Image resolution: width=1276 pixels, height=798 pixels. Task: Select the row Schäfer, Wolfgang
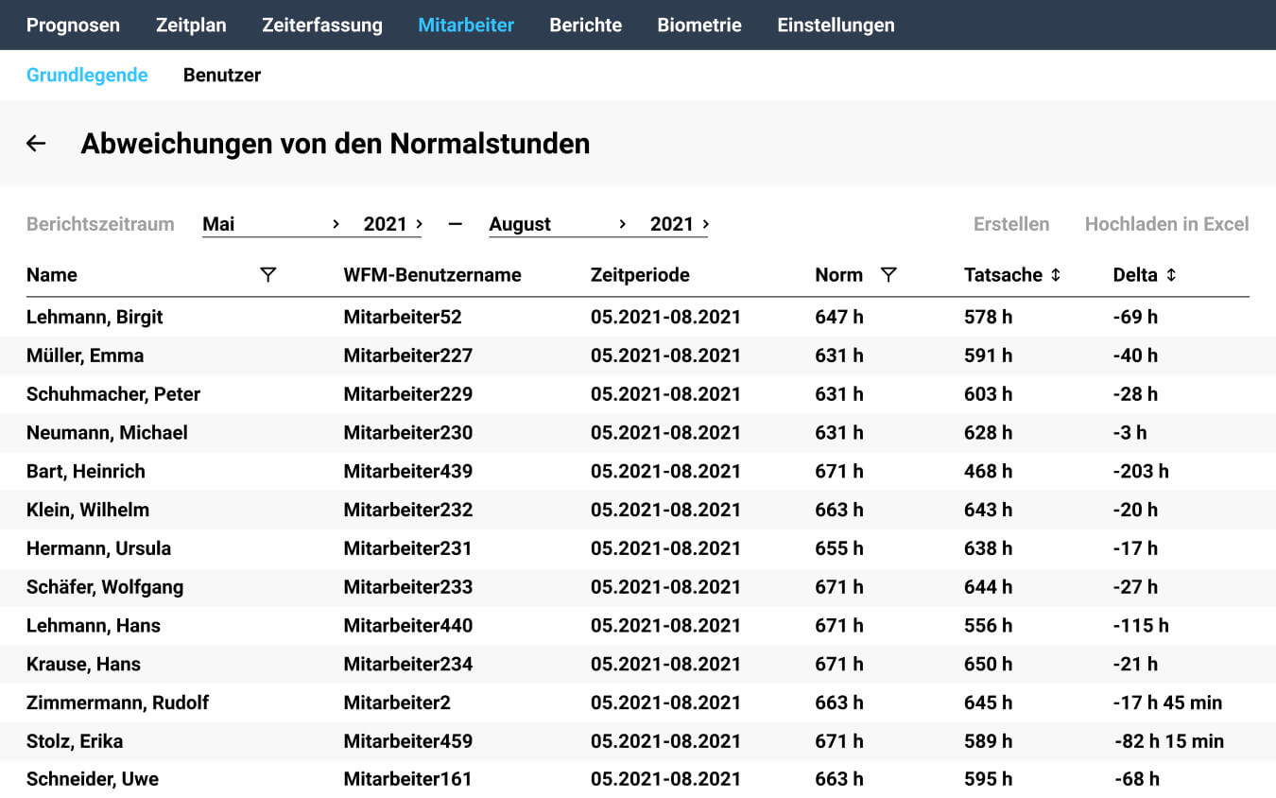click(x=638, y=587)
